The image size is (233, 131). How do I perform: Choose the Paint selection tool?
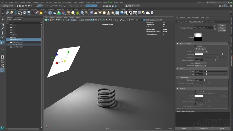click(3, 29)
